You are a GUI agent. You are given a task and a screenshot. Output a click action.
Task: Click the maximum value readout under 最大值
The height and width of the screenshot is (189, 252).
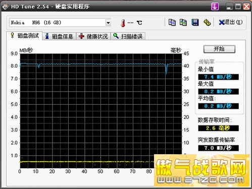coord(218,92)
